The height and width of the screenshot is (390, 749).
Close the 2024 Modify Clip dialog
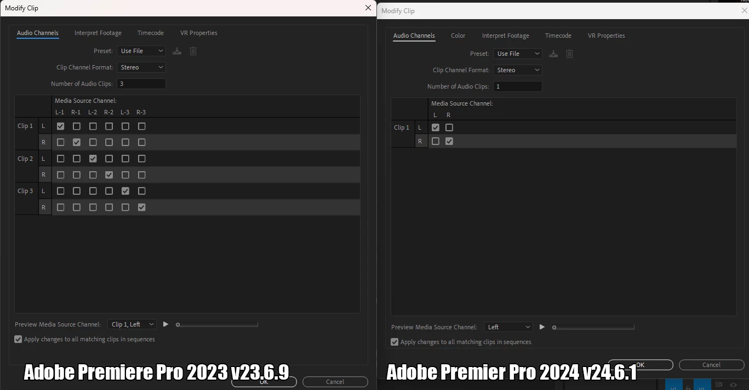coord(744,10)
